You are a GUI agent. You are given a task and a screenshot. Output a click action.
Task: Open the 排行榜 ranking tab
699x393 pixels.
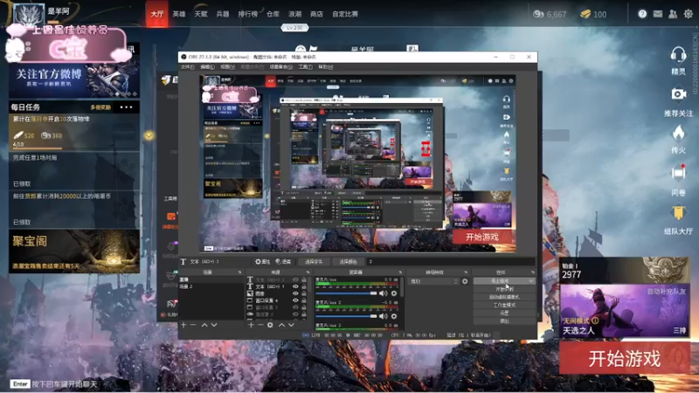coord(247,14)
